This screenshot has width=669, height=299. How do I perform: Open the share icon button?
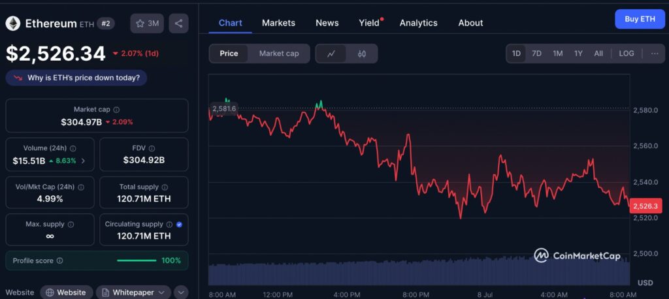(x=179, y=24)
